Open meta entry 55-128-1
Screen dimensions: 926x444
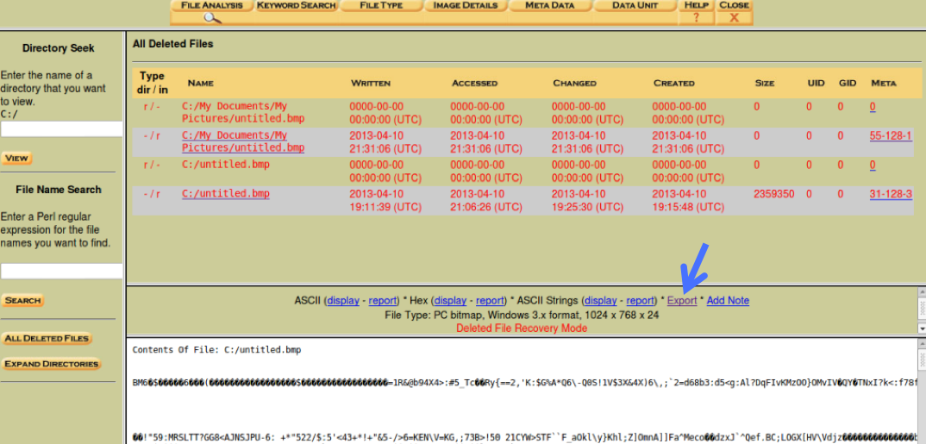coord(891,136)
